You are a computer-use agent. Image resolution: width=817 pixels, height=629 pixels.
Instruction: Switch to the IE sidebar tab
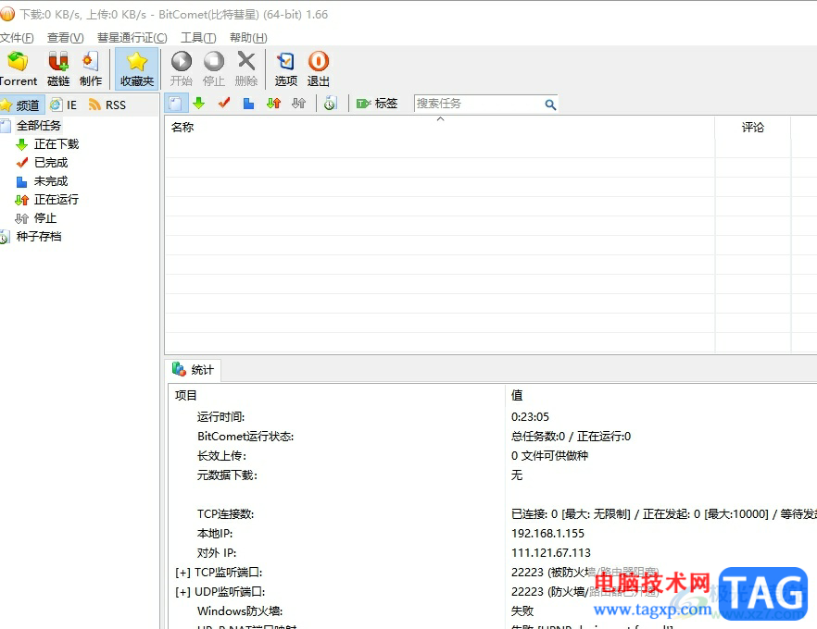tap(64, 105)
